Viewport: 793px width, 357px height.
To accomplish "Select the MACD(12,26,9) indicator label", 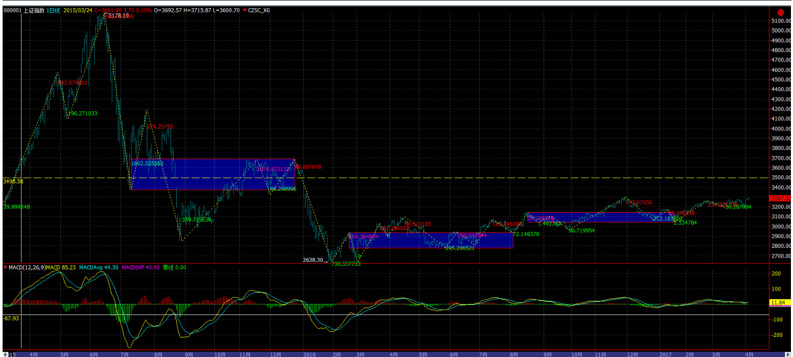I will [x=27, y=267].
